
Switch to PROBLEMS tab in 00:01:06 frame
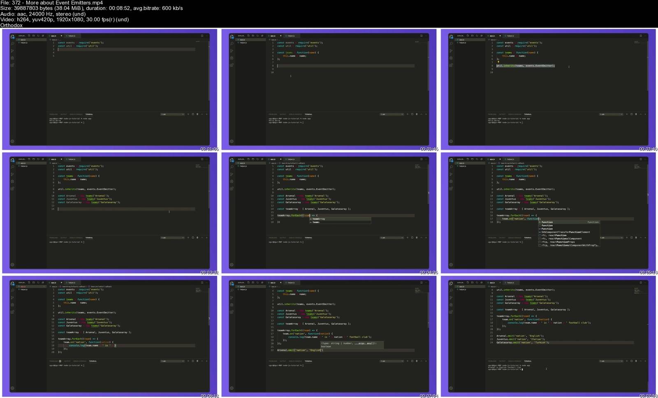point(53,114)
